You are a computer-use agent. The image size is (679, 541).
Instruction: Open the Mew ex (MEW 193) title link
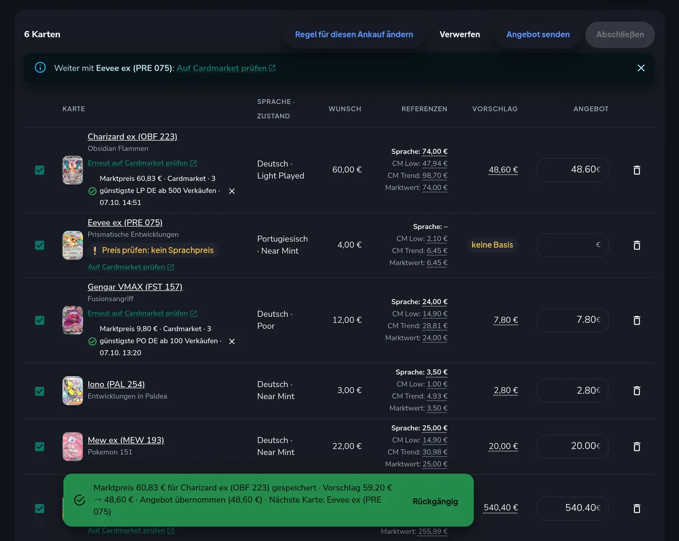[x=126, y=440]
